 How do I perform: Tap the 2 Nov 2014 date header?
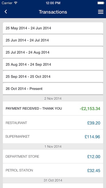click(53, 98)
